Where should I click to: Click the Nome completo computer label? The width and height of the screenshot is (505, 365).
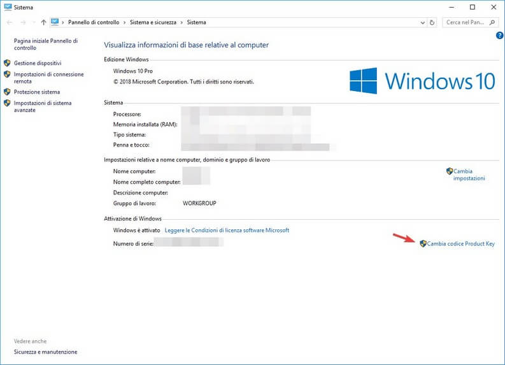pyautogui.click(x=146, y=182)
